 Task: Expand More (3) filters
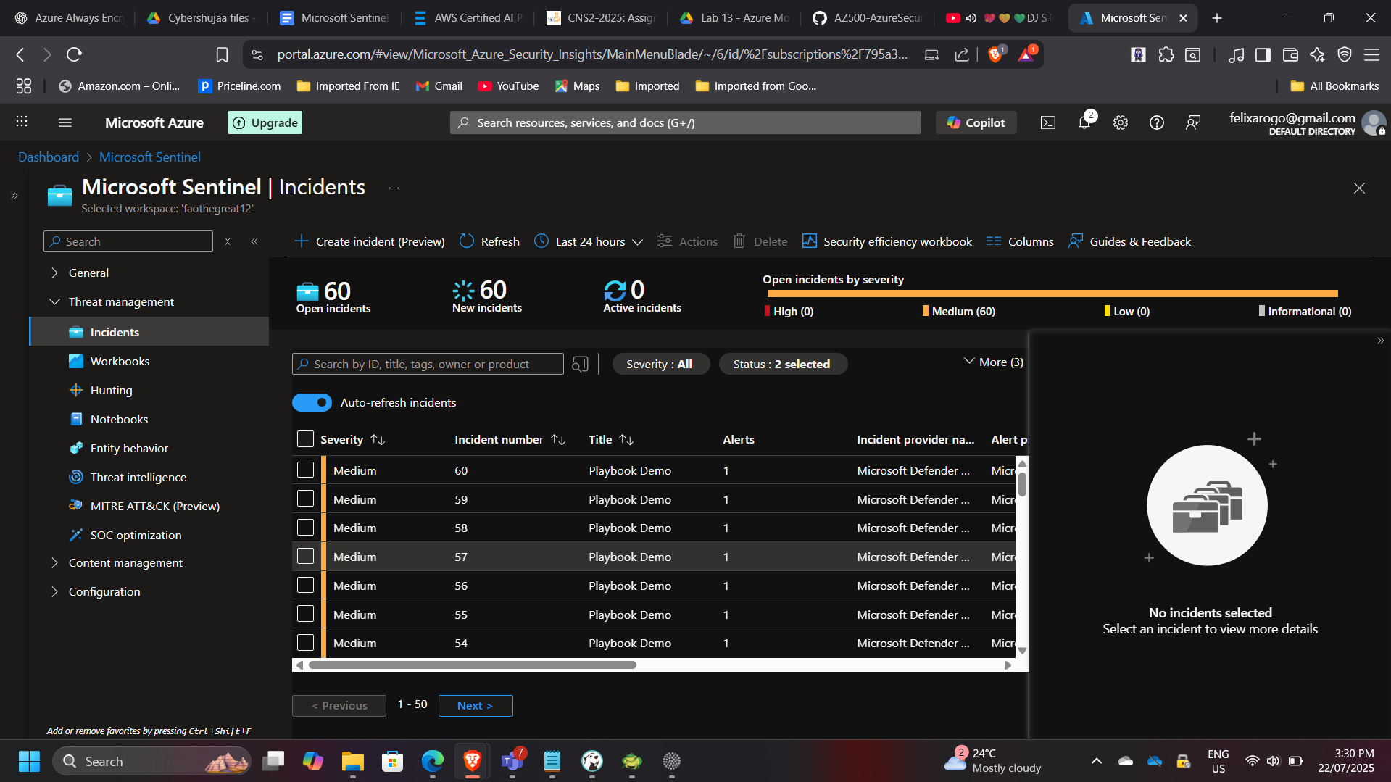click(993, 362)
